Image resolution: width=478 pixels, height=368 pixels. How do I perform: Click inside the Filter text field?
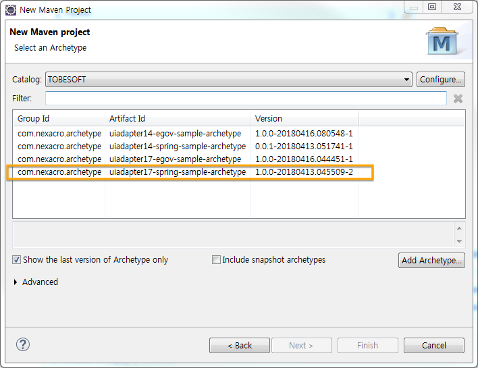click(x=246, y=99)
